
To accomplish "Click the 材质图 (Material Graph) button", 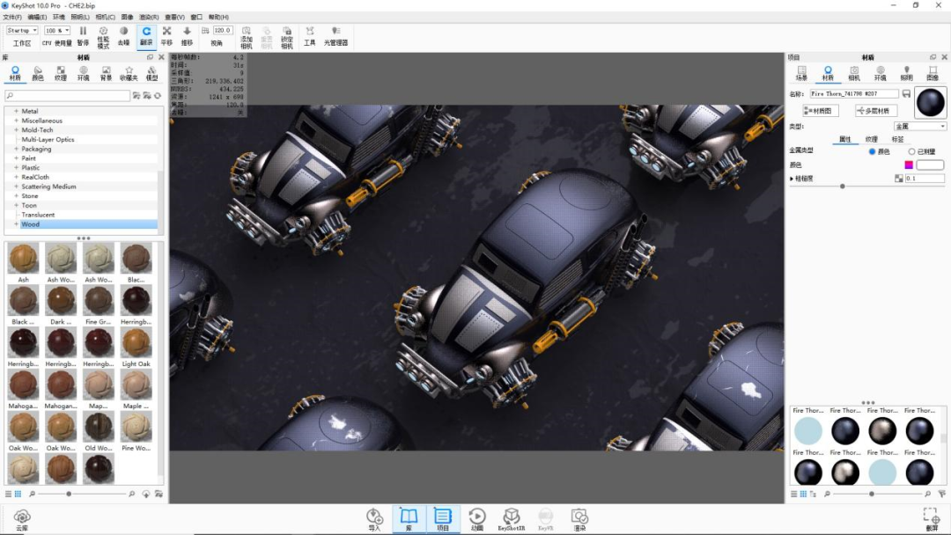I will click(821, 111).
